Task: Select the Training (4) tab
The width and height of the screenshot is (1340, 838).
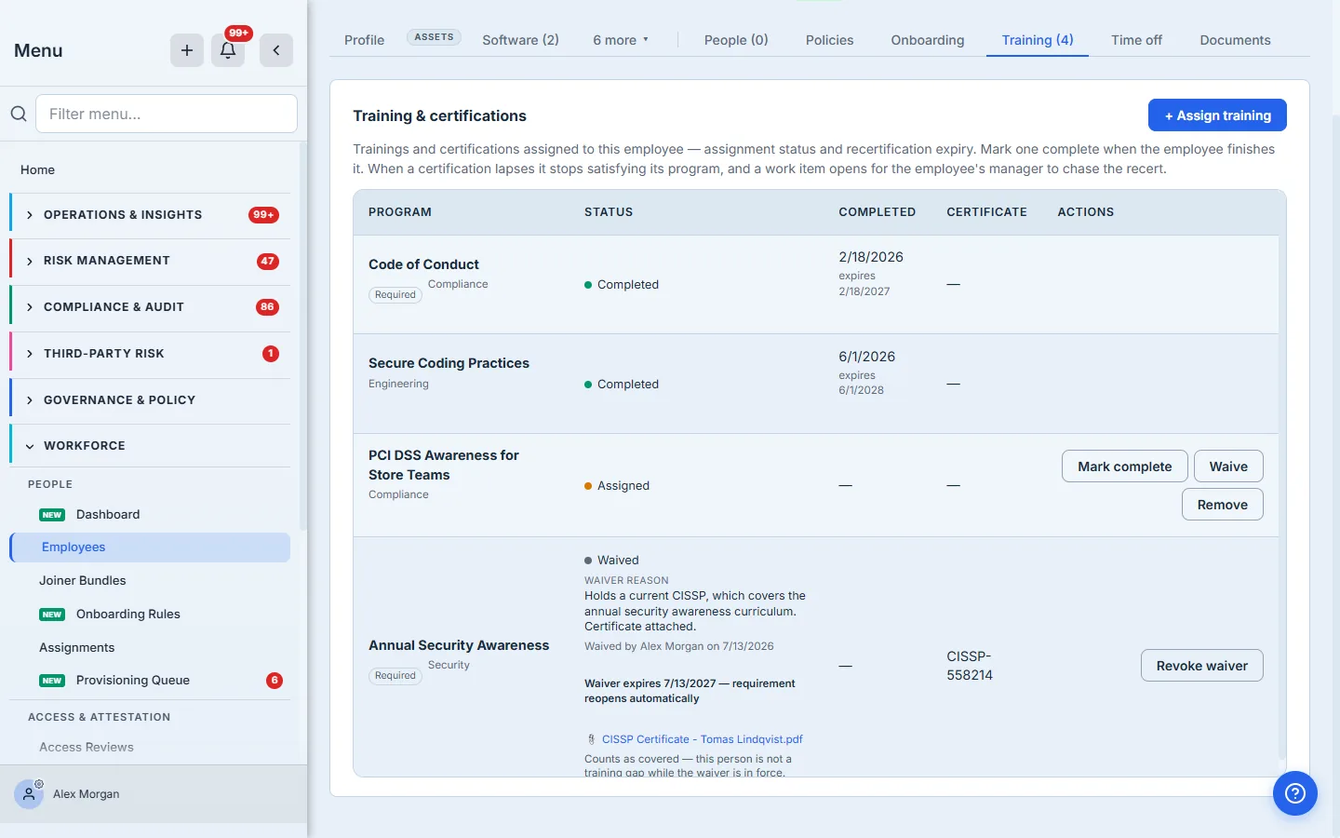Action: (1038, 40)
